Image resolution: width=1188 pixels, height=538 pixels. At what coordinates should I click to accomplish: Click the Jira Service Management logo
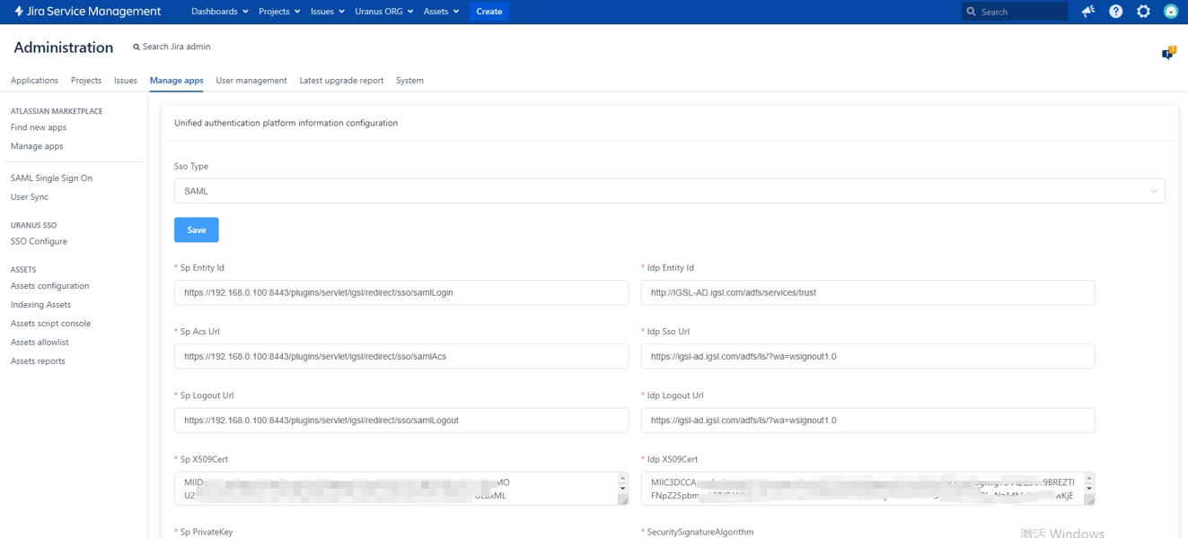(87, 12)
